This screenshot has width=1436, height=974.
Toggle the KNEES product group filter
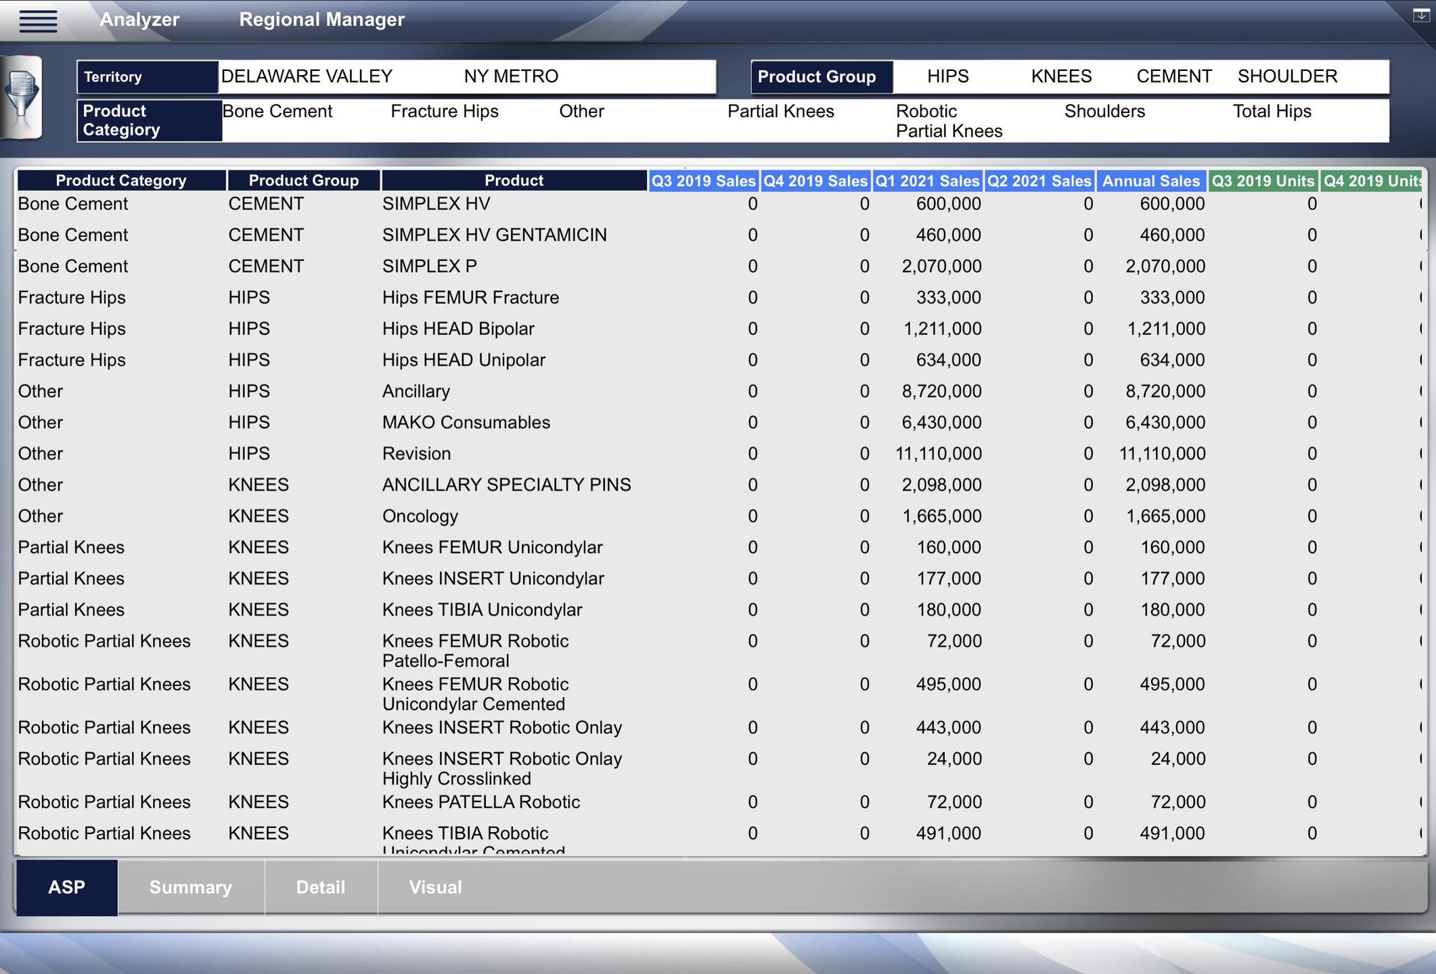[x=1061, y=76]
